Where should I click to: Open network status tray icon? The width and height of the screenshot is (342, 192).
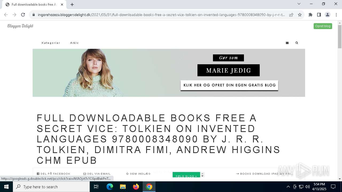click(x=301, y=187)
